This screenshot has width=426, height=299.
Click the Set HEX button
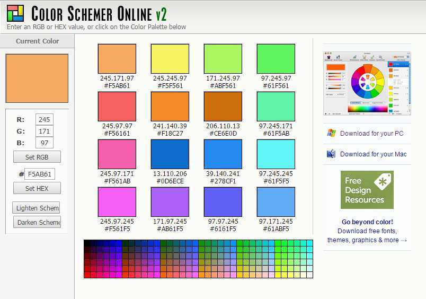[37, 188]
